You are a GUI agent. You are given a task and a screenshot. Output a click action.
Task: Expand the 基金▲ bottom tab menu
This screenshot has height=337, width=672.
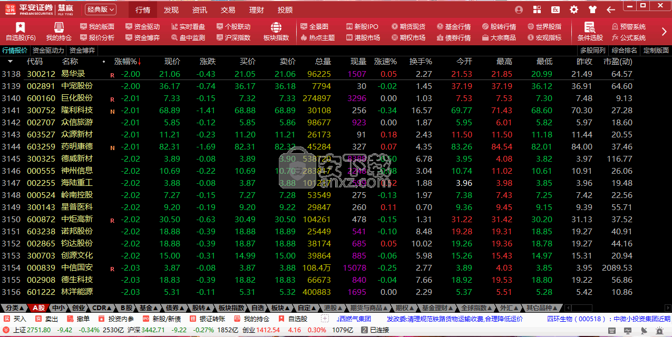pyautogui.click(x=149, y=308)
